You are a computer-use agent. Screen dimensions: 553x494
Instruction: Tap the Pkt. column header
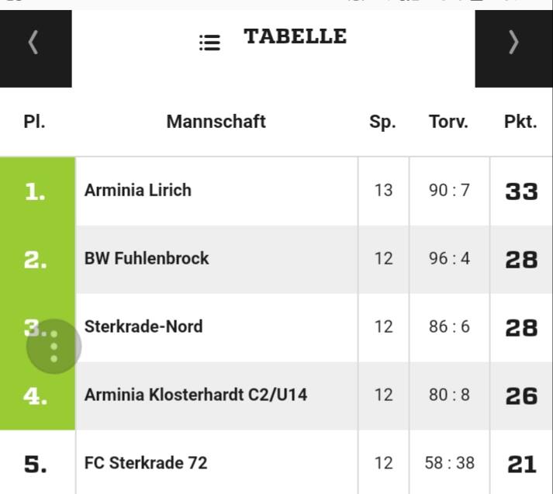pyautogui.click(x=520, y=122)
